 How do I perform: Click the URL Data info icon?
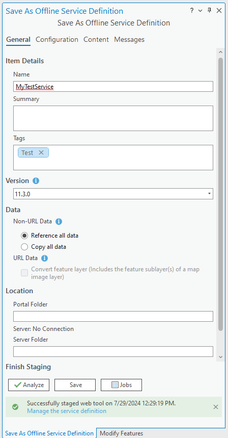(x=44, y=259)
